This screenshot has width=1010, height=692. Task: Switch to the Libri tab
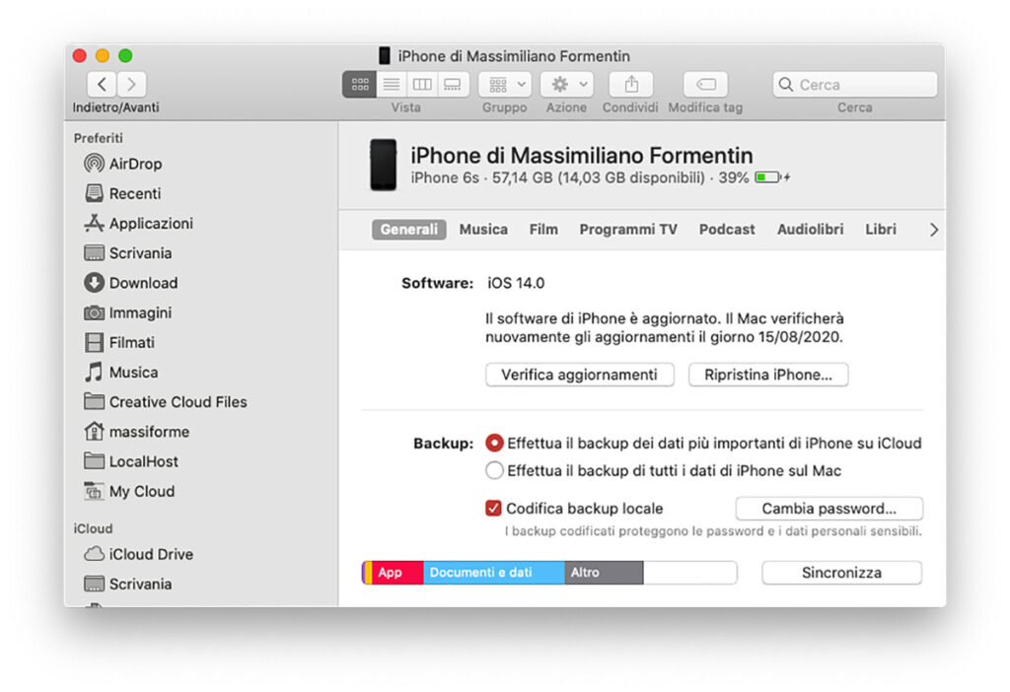[x=881, y=229]
